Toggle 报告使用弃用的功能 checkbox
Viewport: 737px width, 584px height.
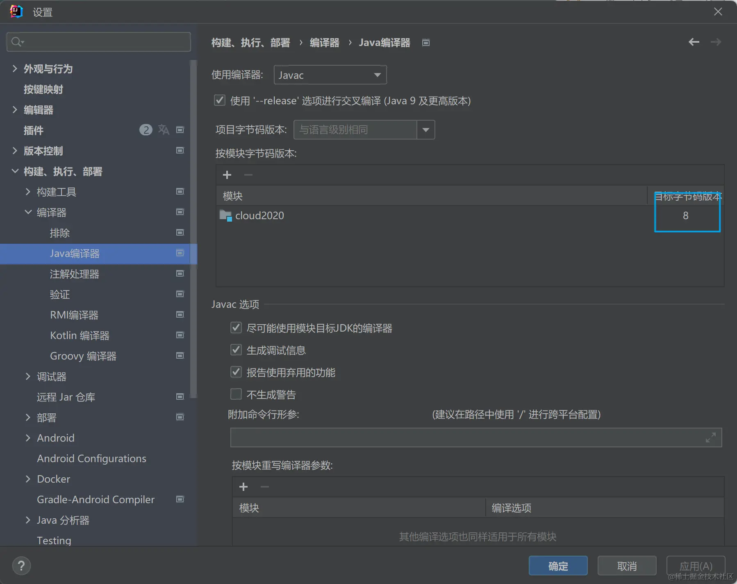click(x=236, y=372)
